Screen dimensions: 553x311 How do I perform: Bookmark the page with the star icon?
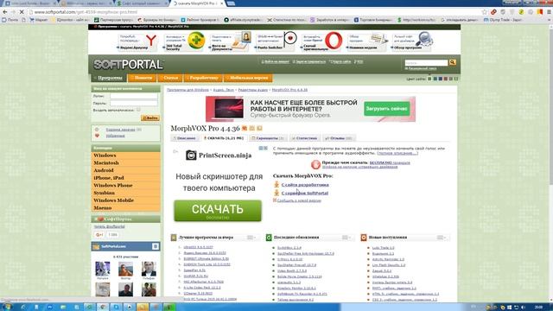pyautogui.click(x=484, y=11)
